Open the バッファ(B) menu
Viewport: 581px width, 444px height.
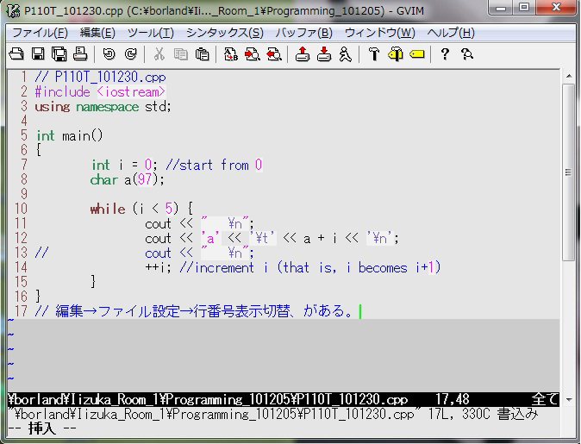point(303,33)
